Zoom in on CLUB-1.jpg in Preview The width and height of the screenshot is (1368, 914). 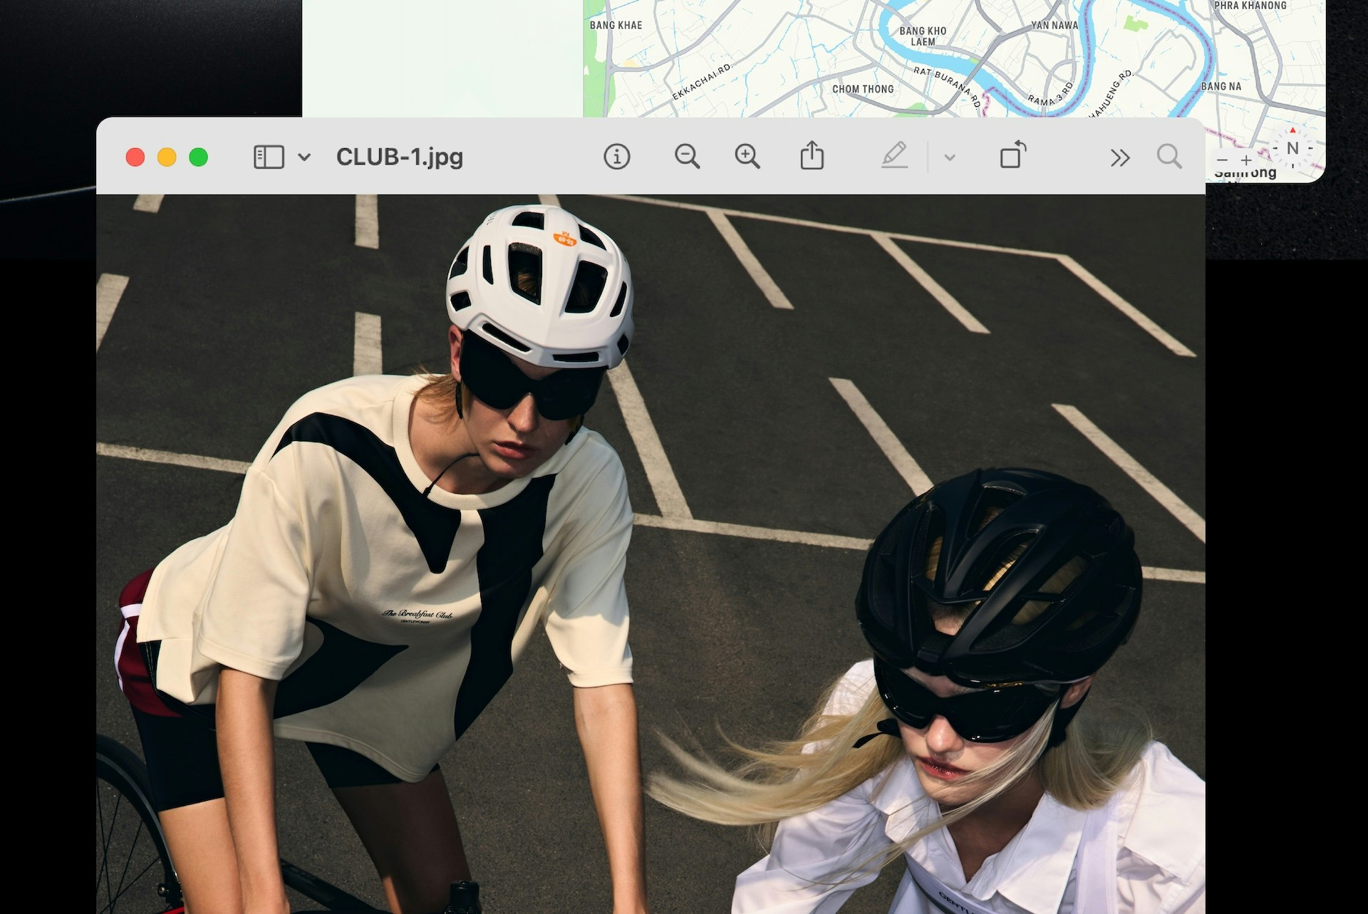pos(747,157)
